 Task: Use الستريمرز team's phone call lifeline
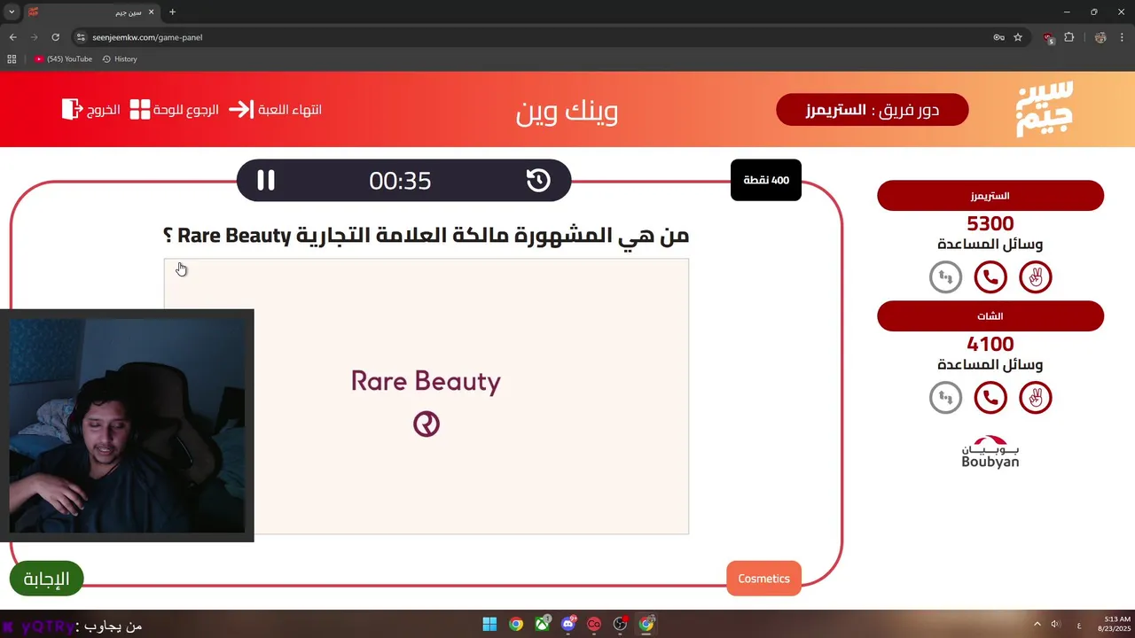pos(990,277)
